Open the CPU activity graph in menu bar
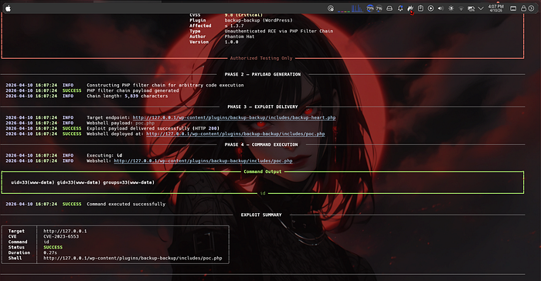The width and height of the screenshot is (541, 281). [x=357, y=8]
